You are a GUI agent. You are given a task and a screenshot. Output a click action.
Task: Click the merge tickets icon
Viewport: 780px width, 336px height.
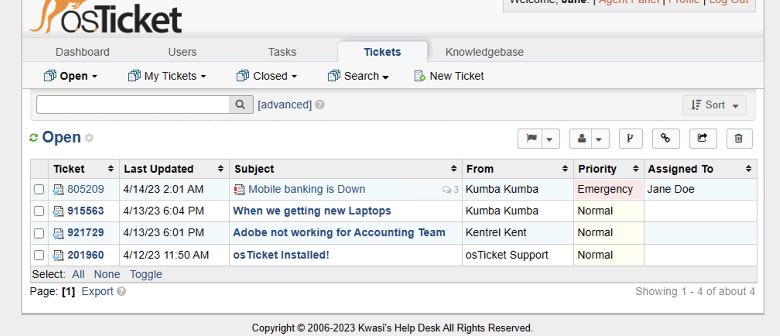pos(631,139)
